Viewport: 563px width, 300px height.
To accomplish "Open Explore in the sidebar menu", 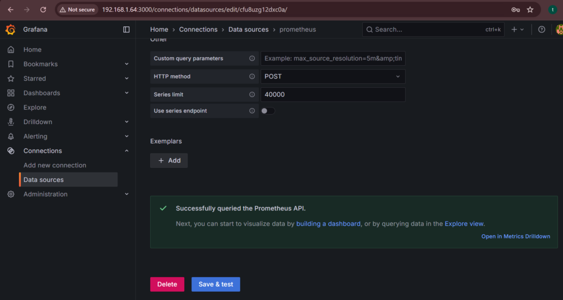I will [35, 107].
